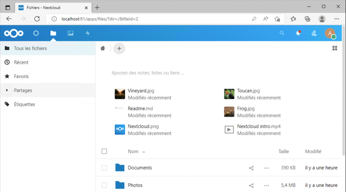The image size is (346, 192).
Task: Open the user avatar account menu
Action: pyautogui.click(x=330, y=33)
